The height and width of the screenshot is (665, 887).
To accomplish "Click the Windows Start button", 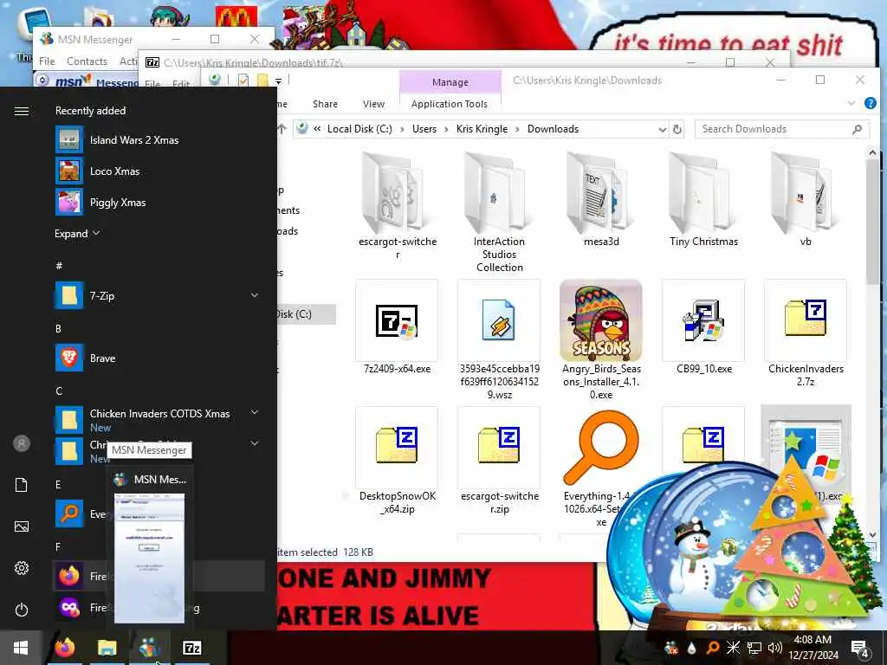I will coord(21,648).
